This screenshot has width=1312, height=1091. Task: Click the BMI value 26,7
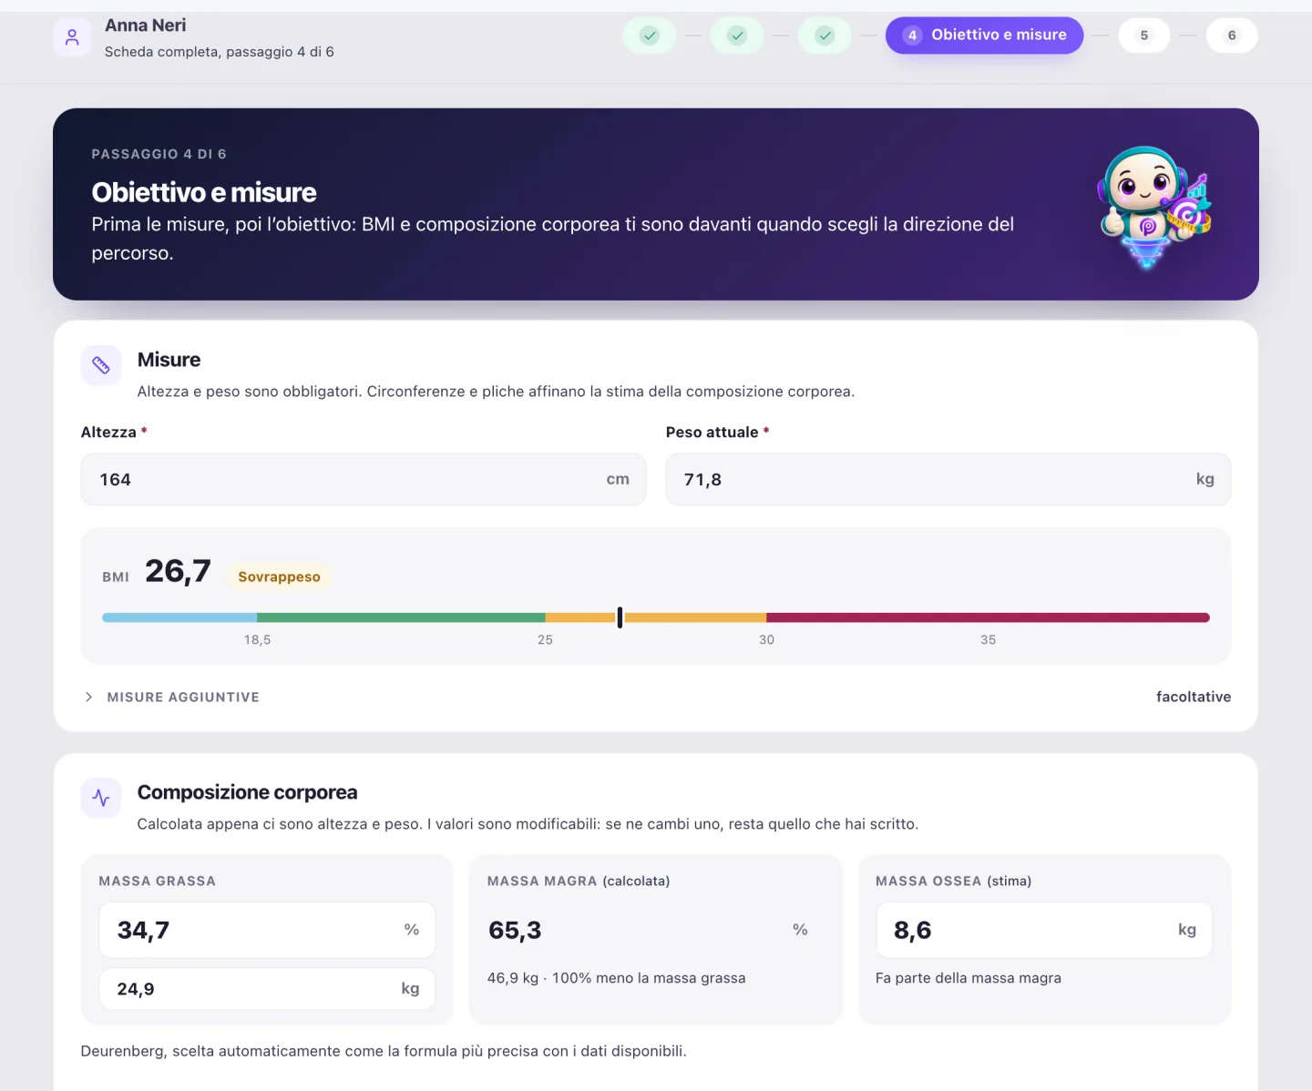[178, 571]
